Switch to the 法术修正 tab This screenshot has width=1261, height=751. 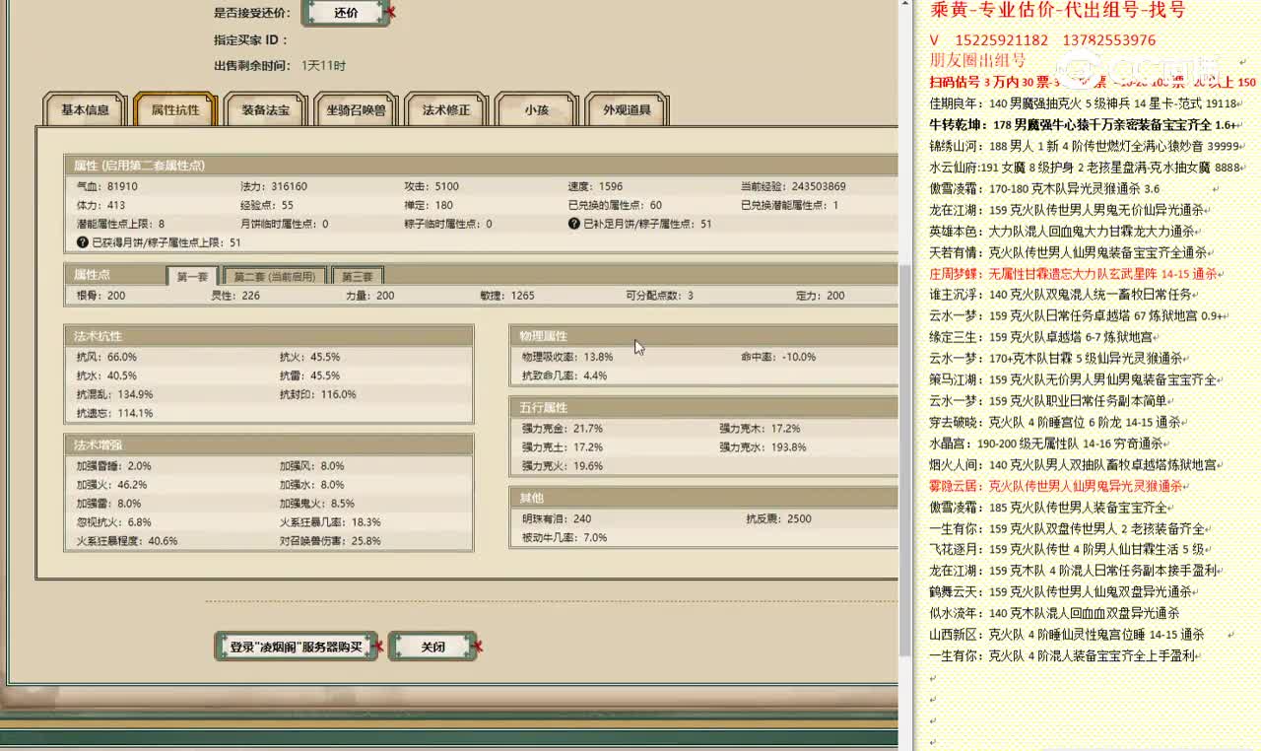(446, 110)
